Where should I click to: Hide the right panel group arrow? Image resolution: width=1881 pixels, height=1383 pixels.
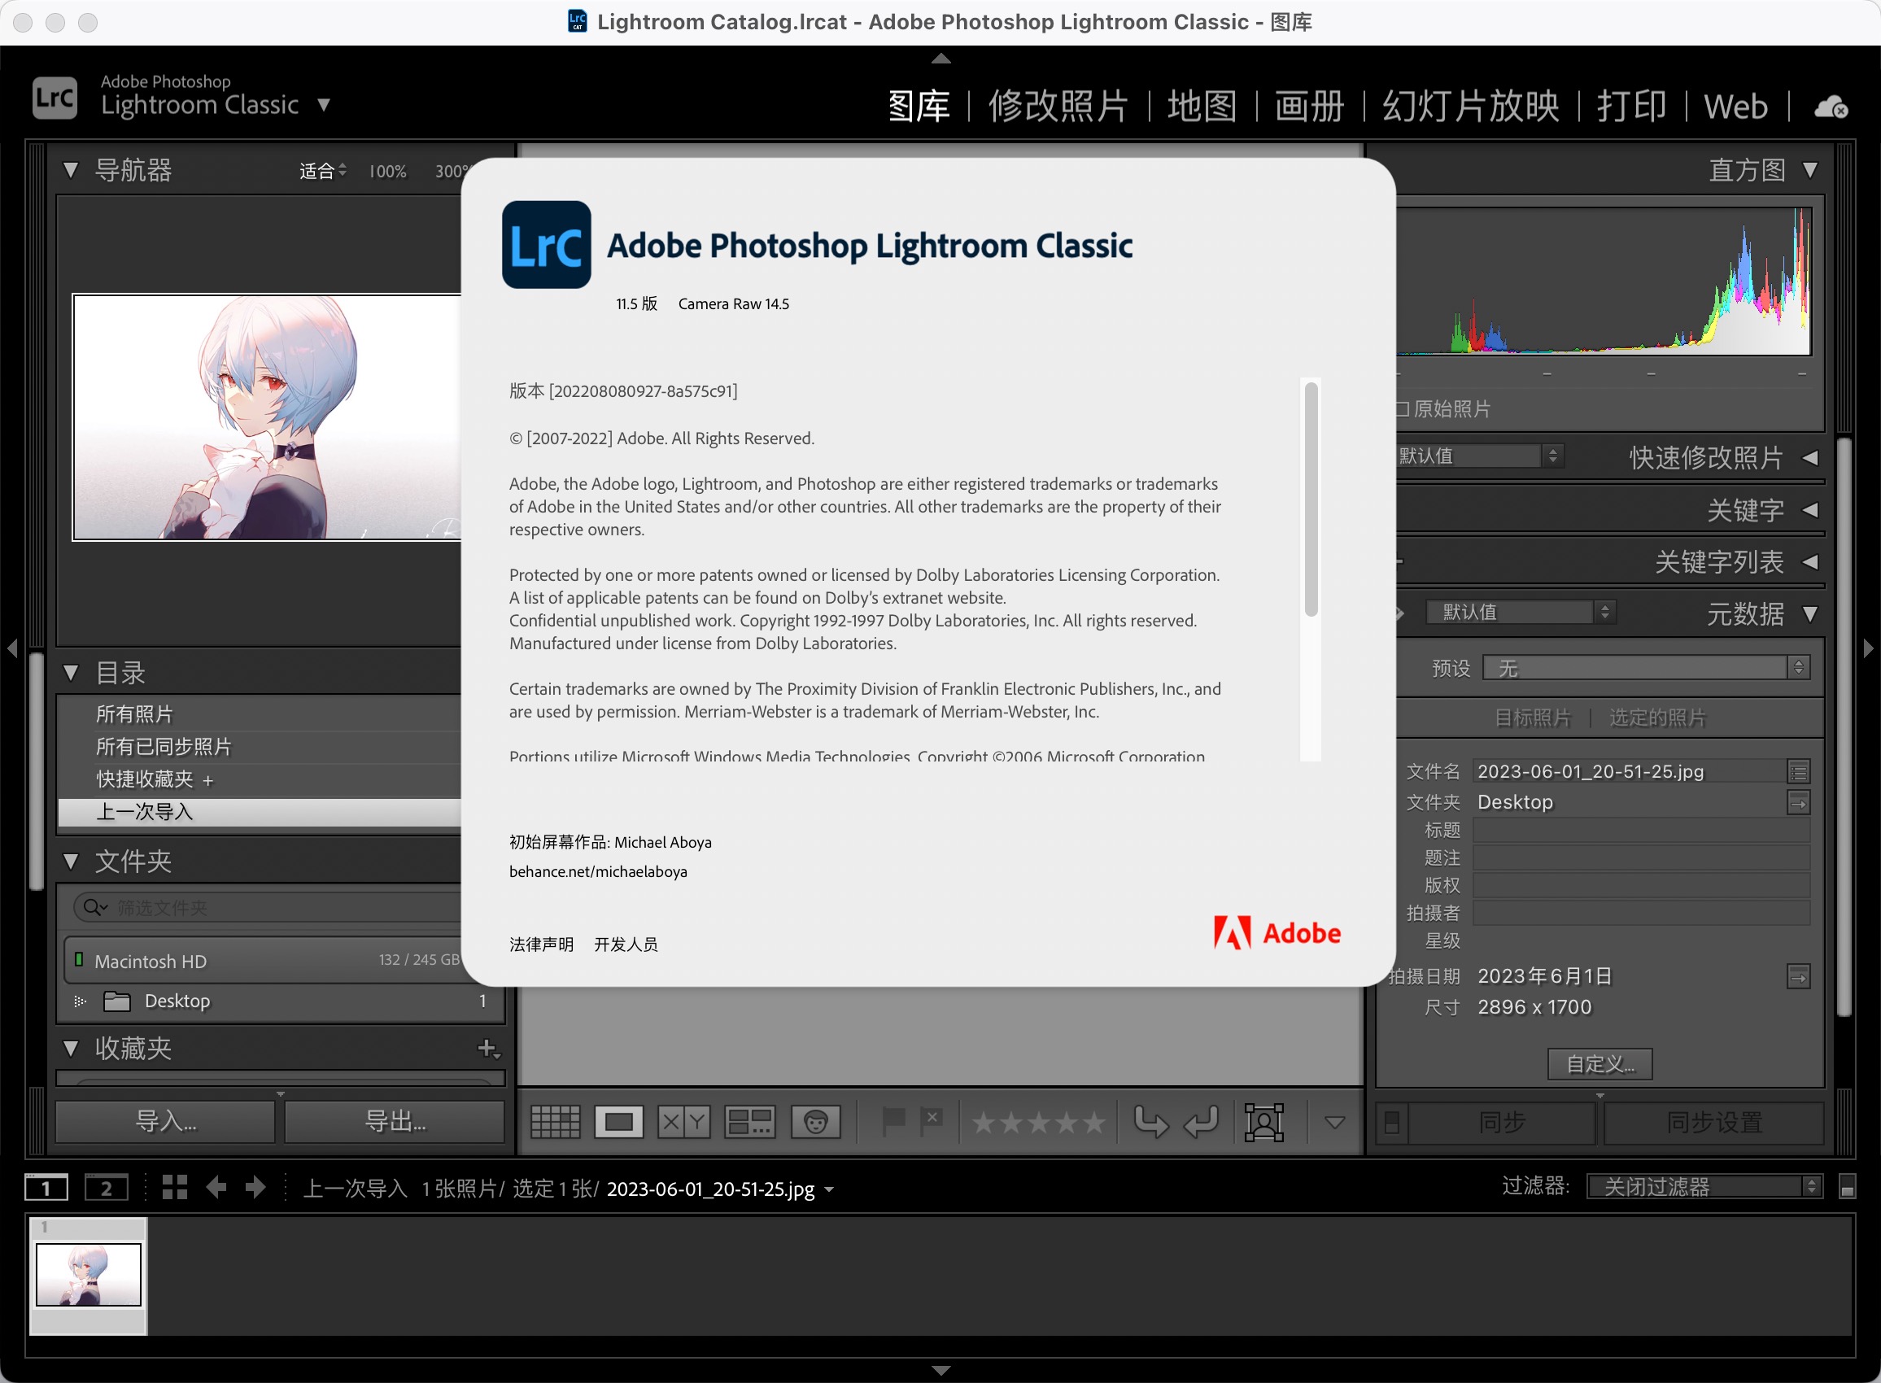click(x=1869, y=648)
